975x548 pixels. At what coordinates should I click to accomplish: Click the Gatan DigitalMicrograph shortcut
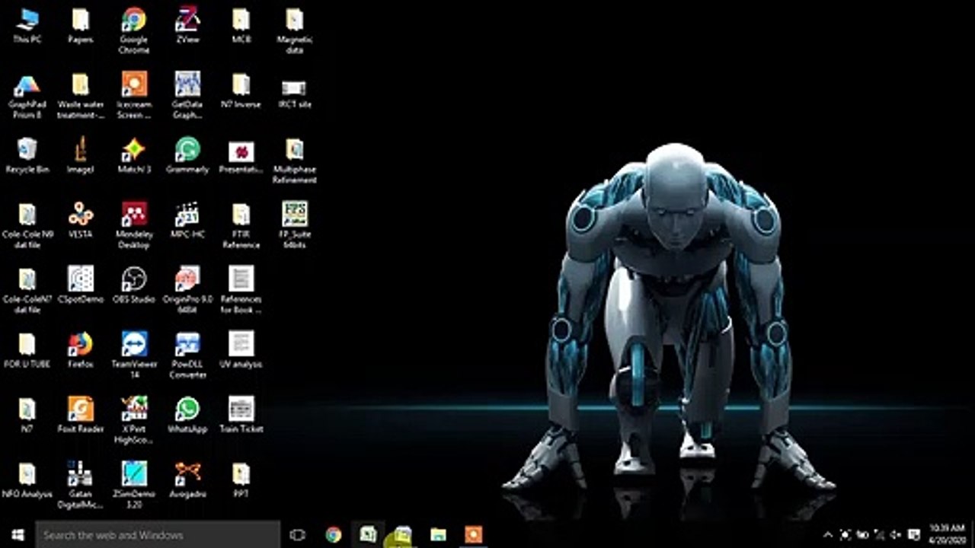pos(81,485)
